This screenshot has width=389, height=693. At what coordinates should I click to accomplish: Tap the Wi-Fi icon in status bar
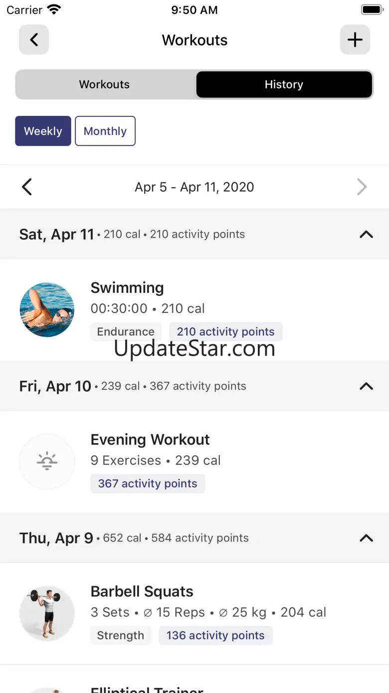(54, 10)
